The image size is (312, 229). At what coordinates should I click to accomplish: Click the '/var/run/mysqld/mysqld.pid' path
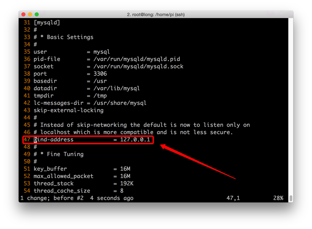click(x=137, y=59)
